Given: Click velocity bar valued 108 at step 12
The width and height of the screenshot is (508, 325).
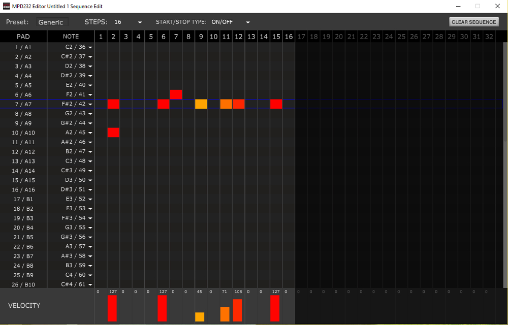Looking at the screenshot, I should coord(237,310).
